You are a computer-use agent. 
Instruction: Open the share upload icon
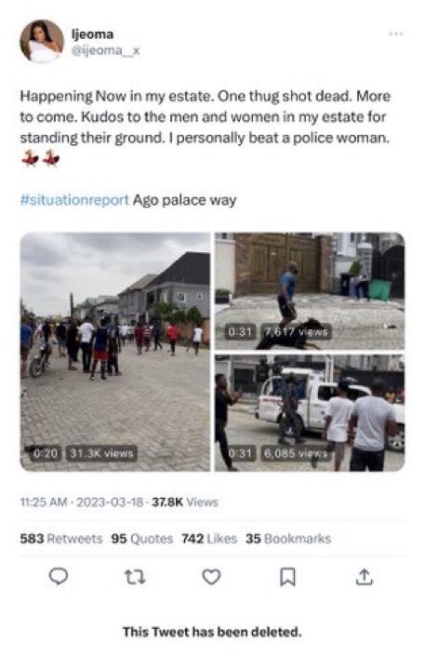[x=364, y=577]
